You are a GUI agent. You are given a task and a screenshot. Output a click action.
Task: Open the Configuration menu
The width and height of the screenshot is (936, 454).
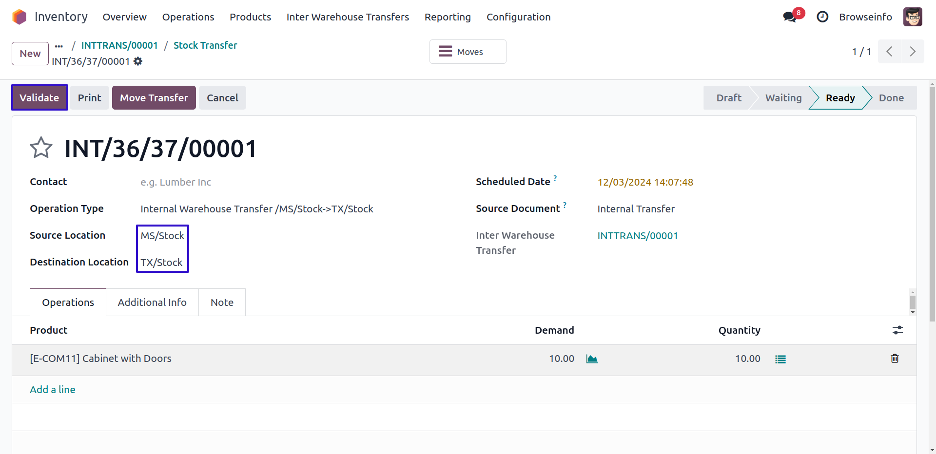(518, 17)
